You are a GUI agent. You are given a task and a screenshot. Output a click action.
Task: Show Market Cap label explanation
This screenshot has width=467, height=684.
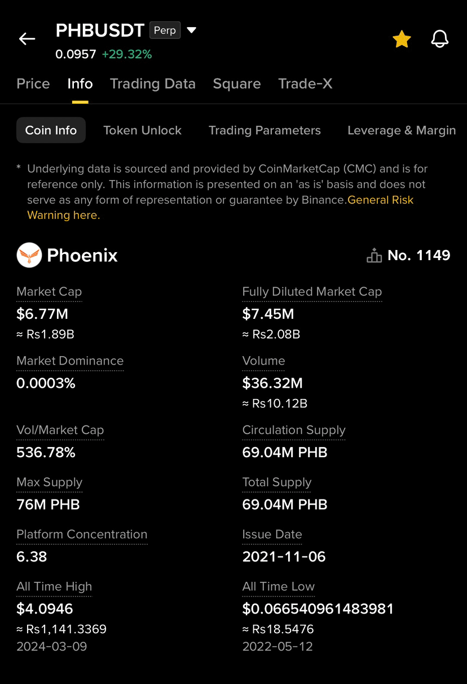point(49,292)
